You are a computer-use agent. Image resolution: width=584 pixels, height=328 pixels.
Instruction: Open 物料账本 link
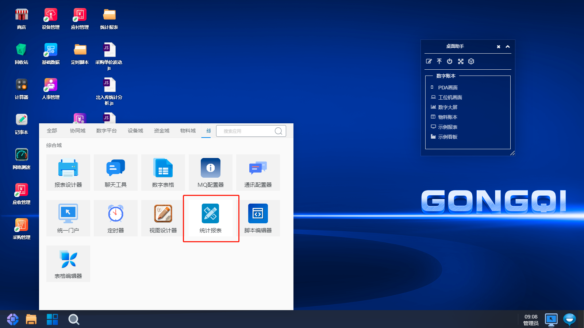coord(448,117)
